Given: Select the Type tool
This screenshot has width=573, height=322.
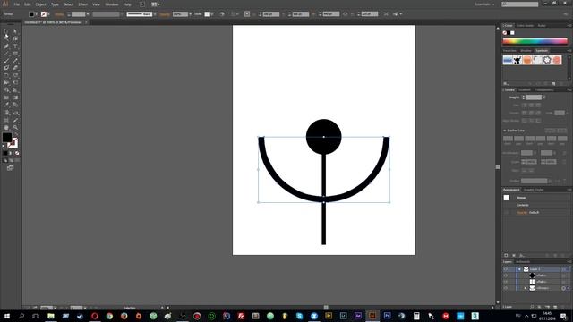Looking at the screenshot, I should click(15, 46).
